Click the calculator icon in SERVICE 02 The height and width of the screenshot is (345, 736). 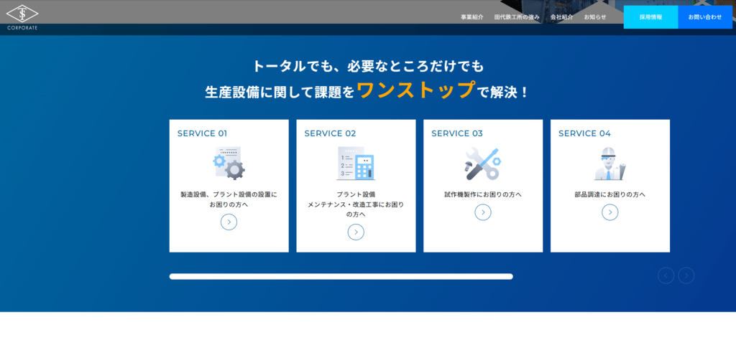tap(356, 164)
